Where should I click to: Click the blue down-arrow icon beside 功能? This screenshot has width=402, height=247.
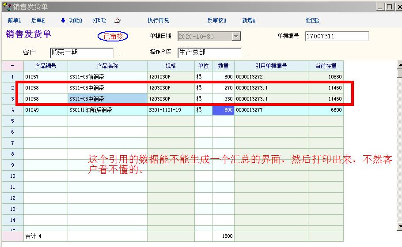tap(63, 20)
